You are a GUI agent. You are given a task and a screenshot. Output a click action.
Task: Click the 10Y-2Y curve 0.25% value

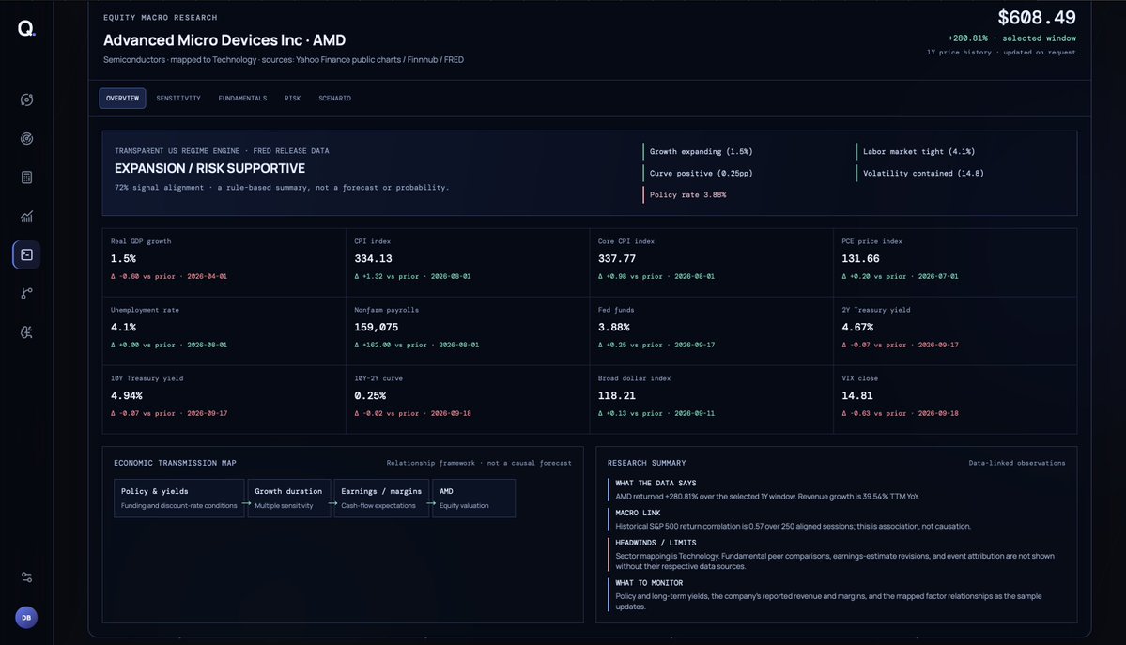click(370, 396)
